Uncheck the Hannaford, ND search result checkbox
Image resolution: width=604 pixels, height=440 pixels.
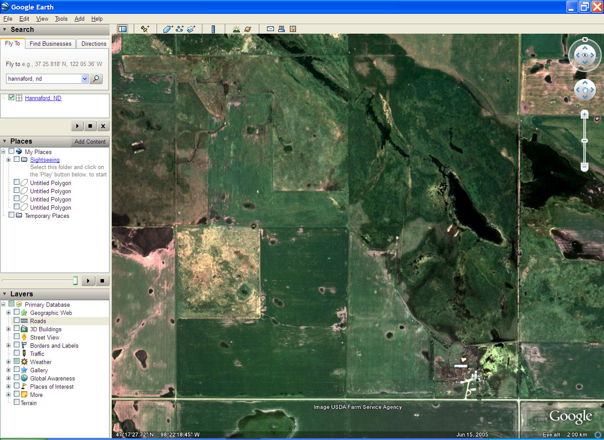11,97
